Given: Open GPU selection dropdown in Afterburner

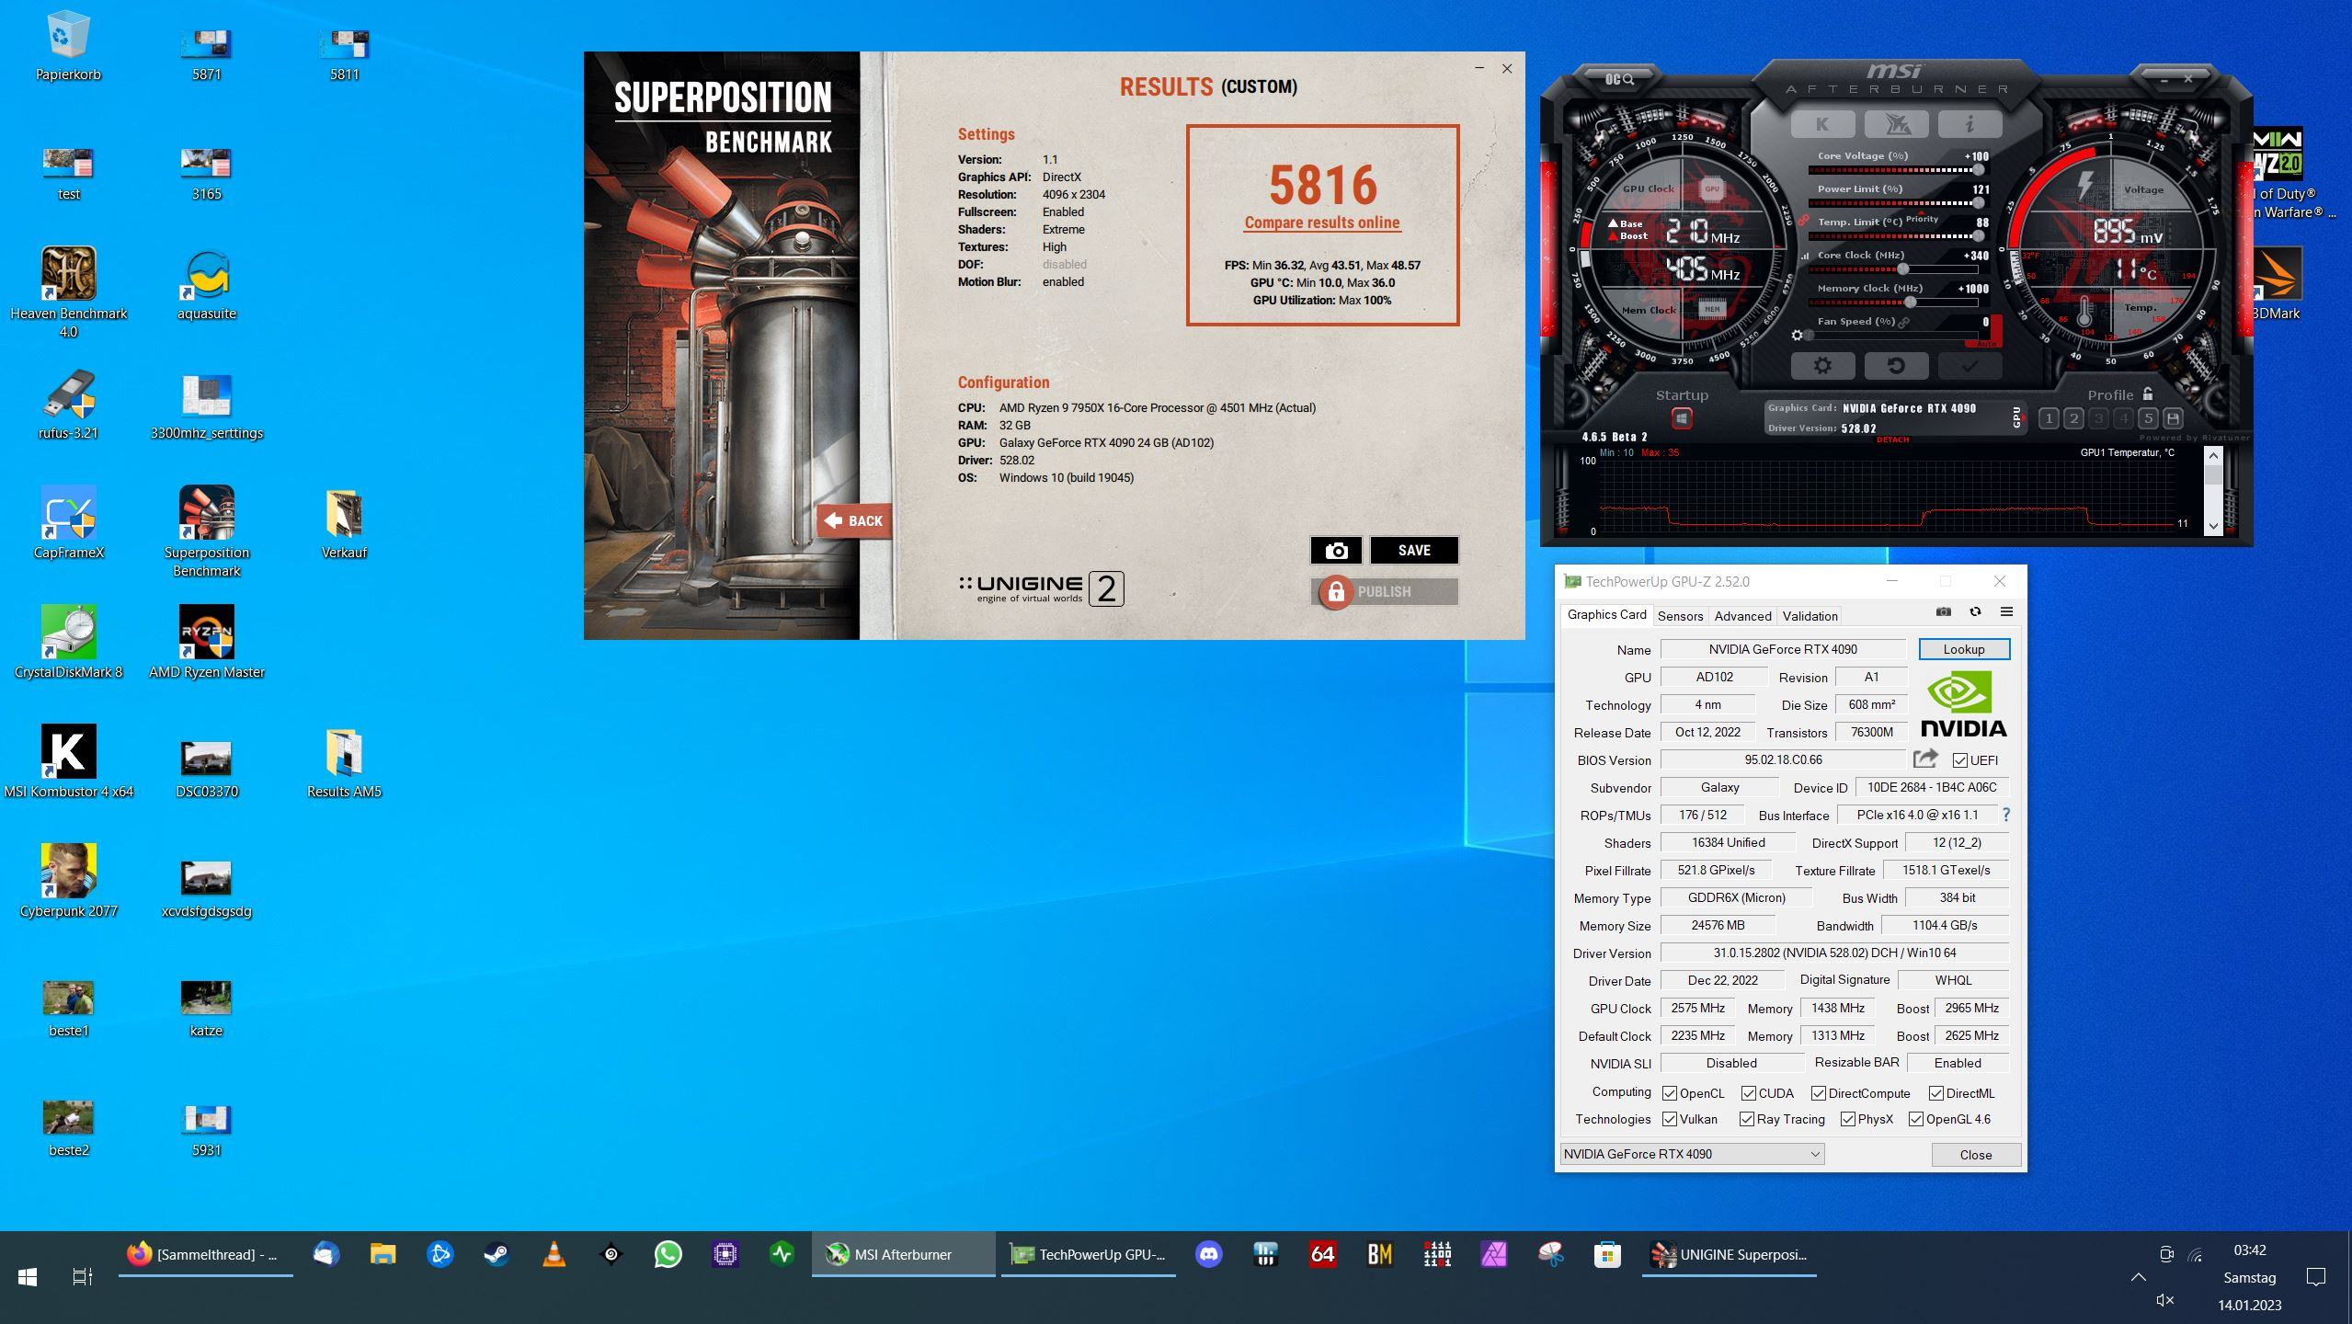Looking at the screenshot, I should 2017,417.
